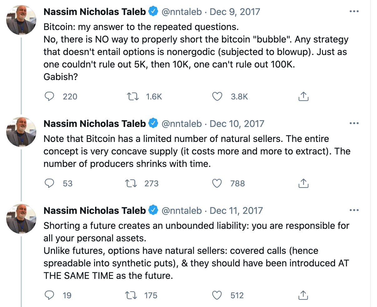Share the Dec 10 tweet
This screenshot has height=307, width=377.
point(303,184)
